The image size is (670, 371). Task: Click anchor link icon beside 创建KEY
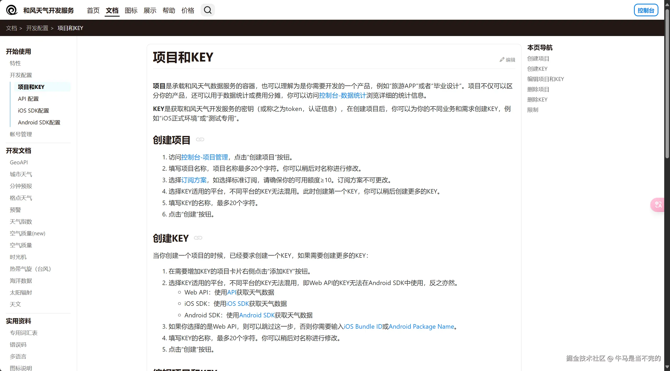pyautogui.click(x=198, y=238)
